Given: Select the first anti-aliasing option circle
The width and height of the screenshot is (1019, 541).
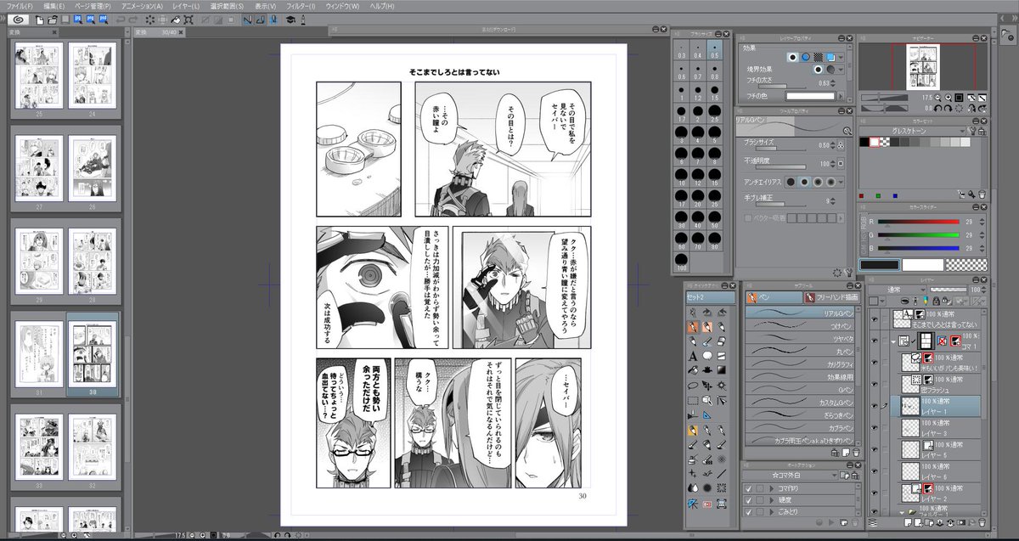Looking at the screenshot, I should tap(791, 182).
